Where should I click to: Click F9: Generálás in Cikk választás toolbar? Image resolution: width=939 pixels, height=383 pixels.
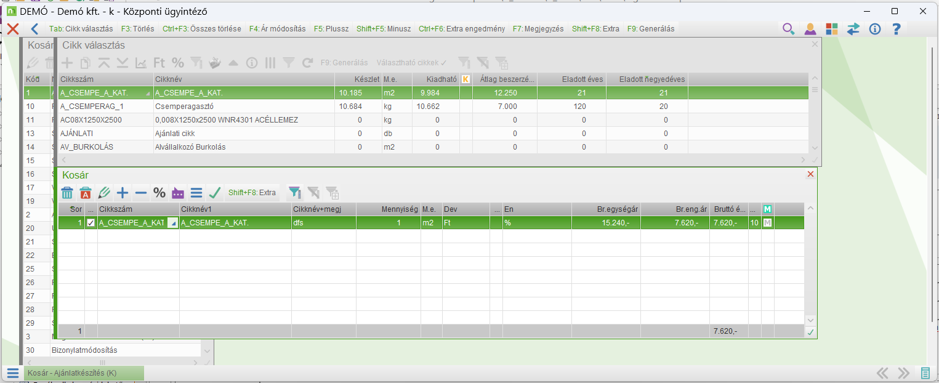tap(344, 63)
